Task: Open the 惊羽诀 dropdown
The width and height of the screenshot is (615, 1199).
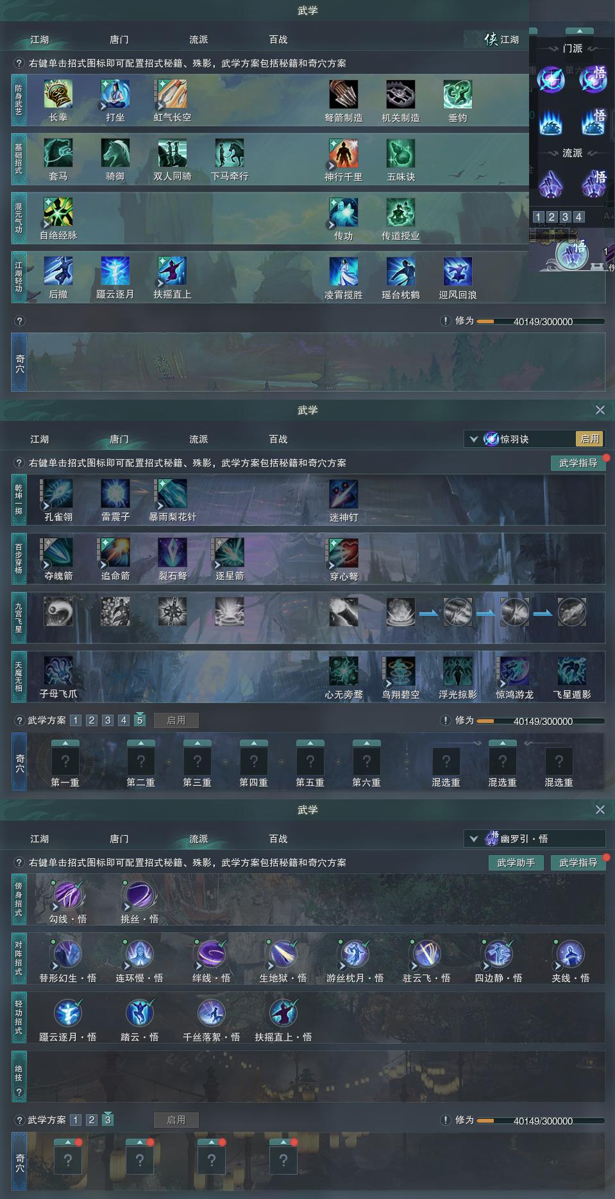Action: (x=474, y=439)
